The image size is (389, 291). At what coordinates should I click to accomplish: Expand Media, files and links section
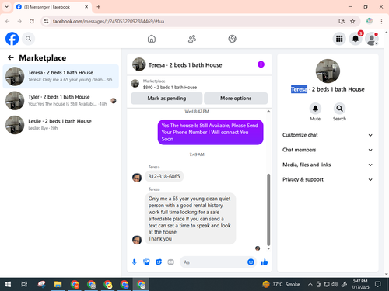tap(328, 165)
